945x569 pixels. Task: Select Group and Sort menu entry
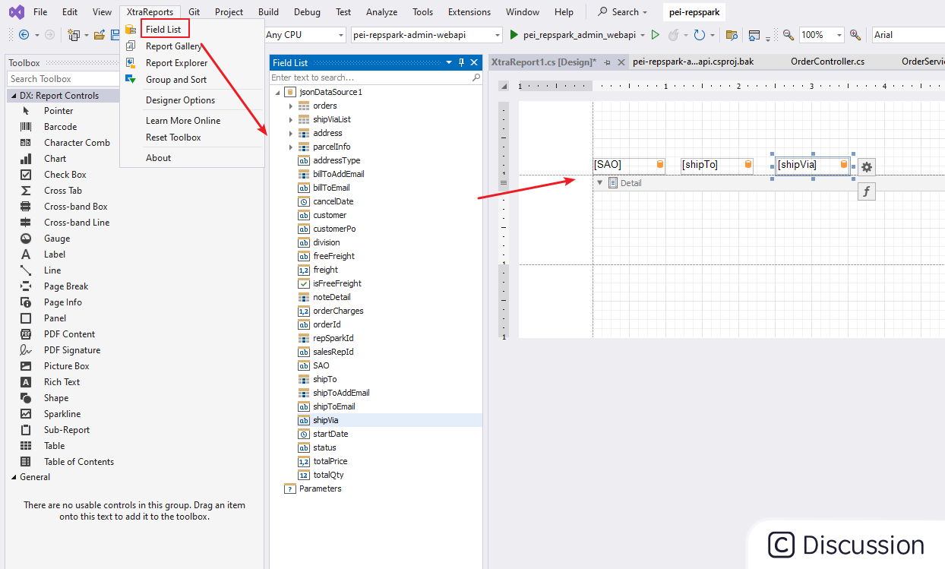coord(175,80)
